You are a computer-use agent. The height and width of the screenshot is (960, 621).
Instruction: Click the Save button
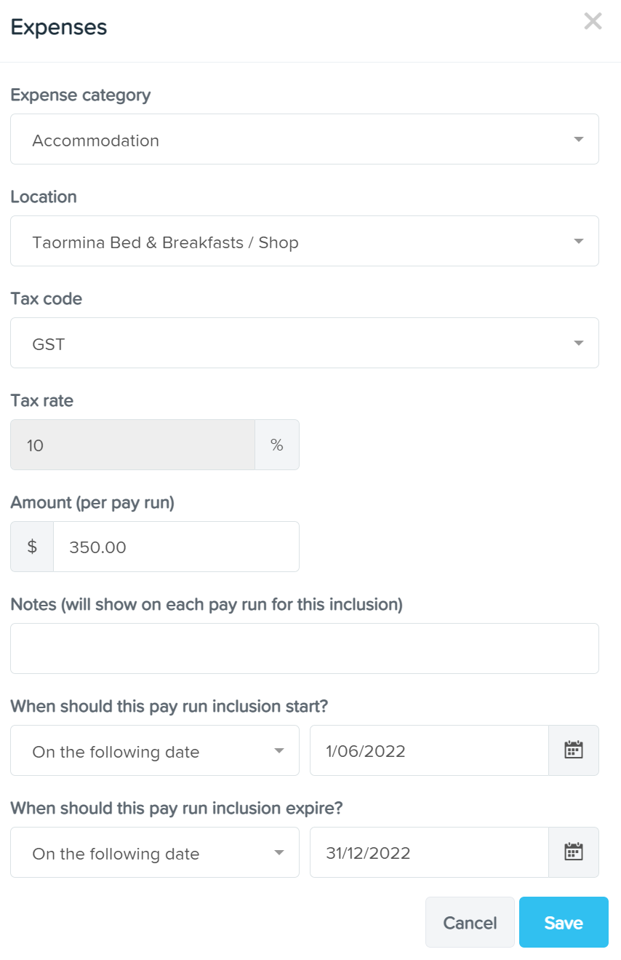tap(564, 922)
